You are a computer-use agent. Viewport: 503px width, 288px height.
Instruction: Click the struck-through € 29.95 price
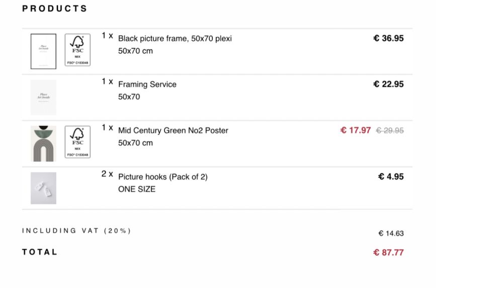click(390, 131)
